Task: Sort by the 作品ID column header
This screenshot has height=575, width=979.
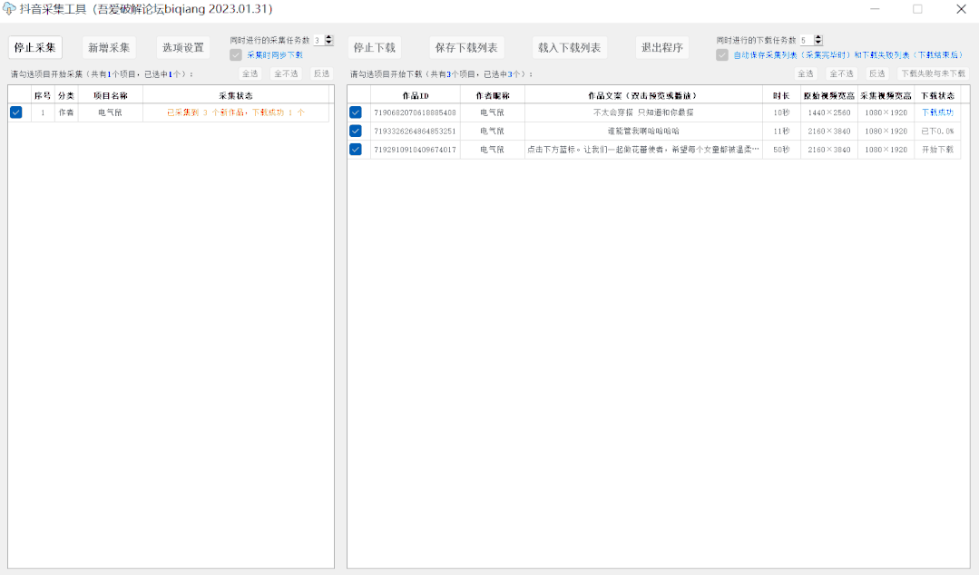Action: [416, 95]
